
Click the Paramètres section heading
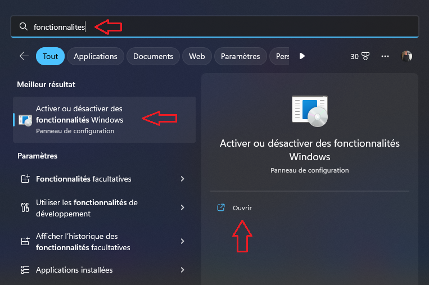point(38,156)
